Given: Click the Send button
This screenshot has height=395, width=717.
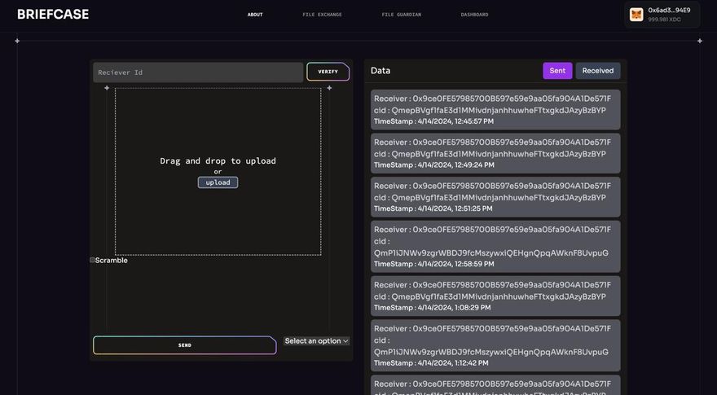Looking at the screenshot, I should click(185, 345).
